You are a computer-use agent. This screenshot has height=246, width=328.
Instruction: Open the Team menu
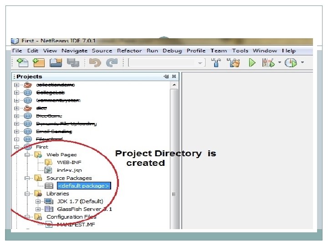219,51
